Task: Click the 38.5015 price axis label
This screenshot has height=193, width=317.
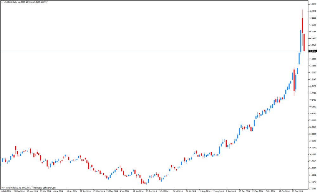Action: pos(313,127)
